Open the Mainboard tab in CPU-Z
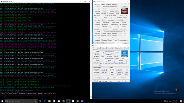Image resolution: width=184 pixels, height=103 pixels. [103, 48]
